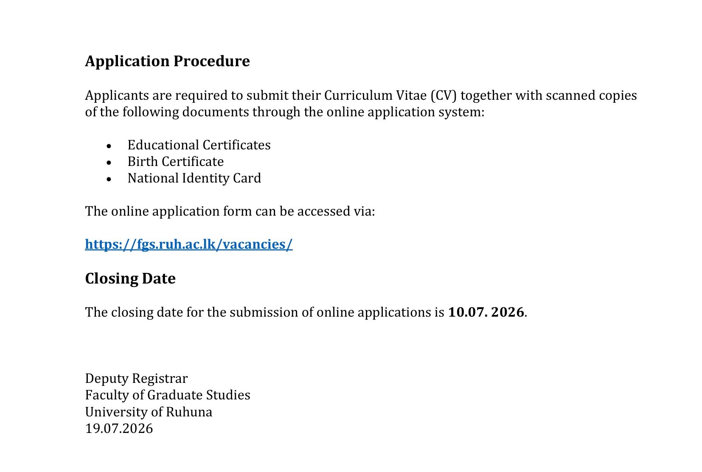702x472 pixels.
Task: Click the bullet before National Identity Card
Action: coord(109,179)
